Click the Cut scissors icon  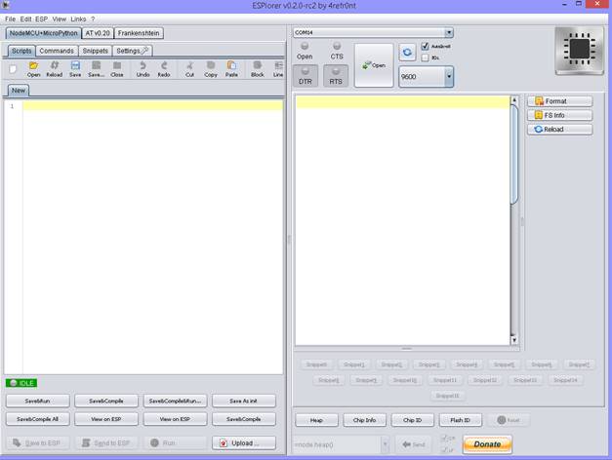click(189, 66)
